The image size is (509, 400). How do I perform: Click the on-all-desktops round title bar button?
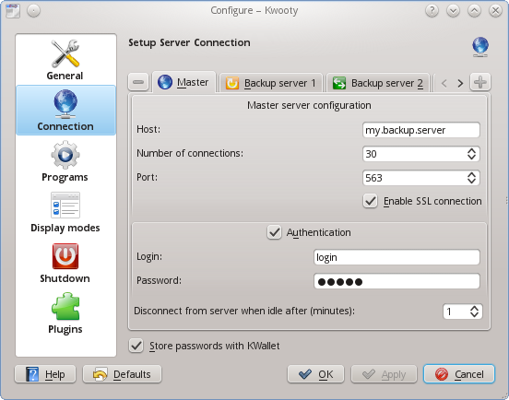pos(34,11)
